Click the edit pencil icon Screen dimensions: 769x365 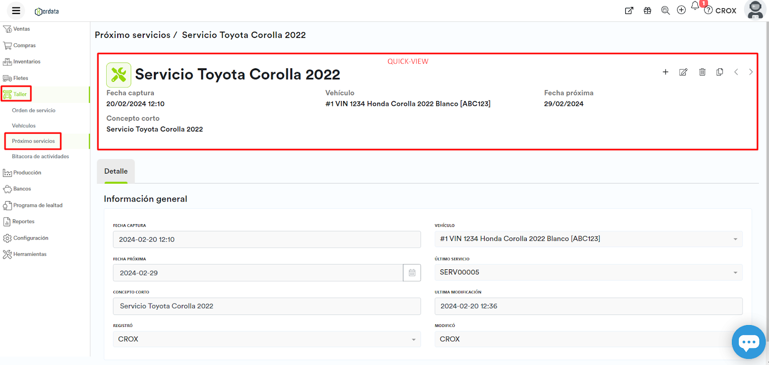(x=683, y=72)
